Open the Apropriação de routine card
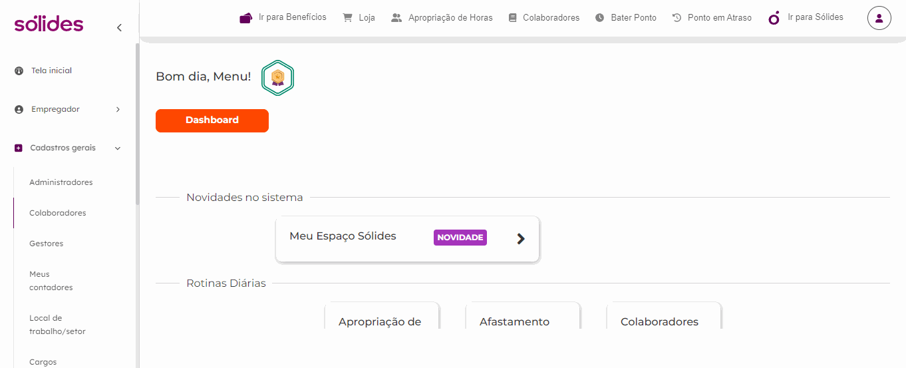This screenshot has height=368, width=906. coord(381,315)
